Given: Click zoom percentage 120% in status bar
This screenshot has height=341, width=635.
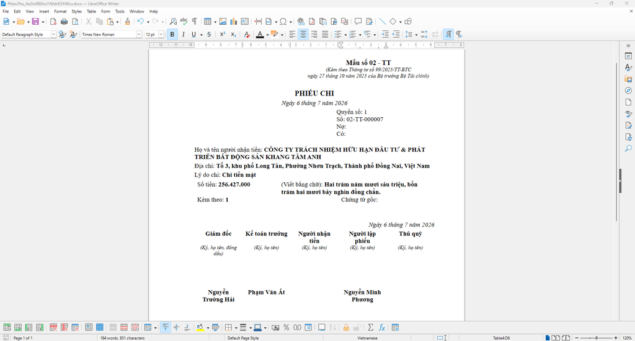Looking at the screenshot, I should 627,338.
